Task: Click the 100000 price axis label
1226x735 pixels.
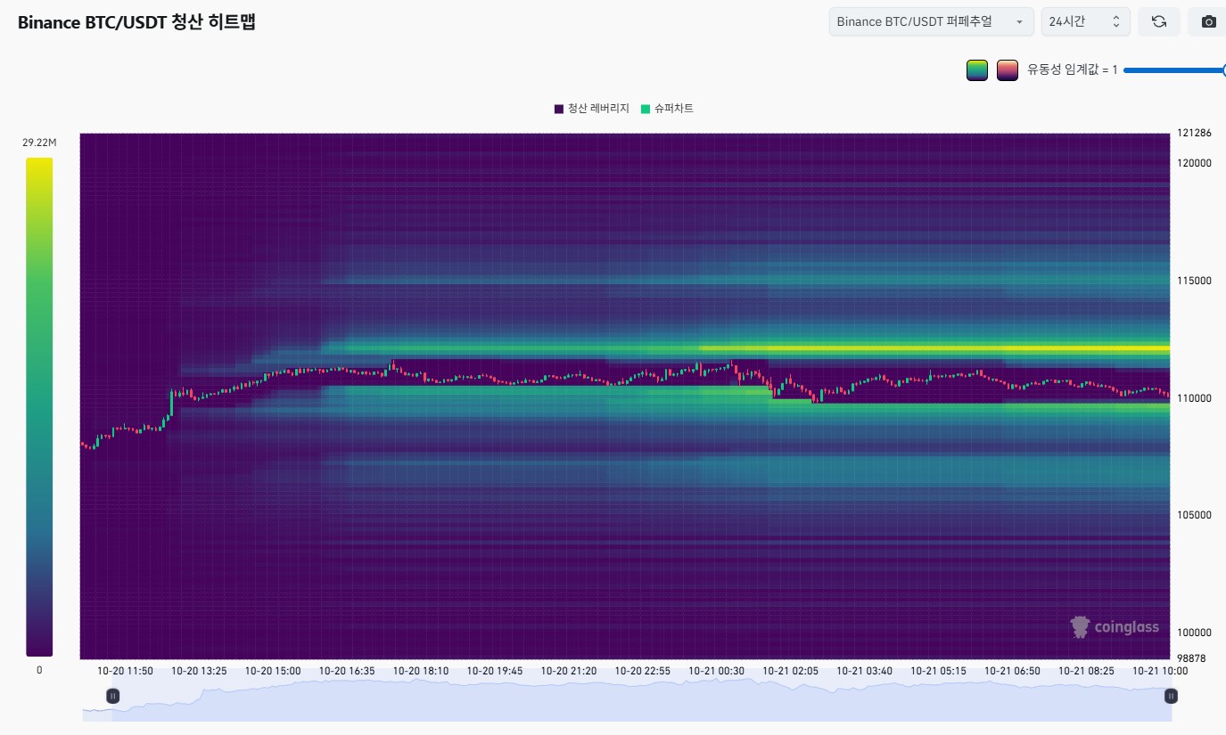Action: 1194,633
